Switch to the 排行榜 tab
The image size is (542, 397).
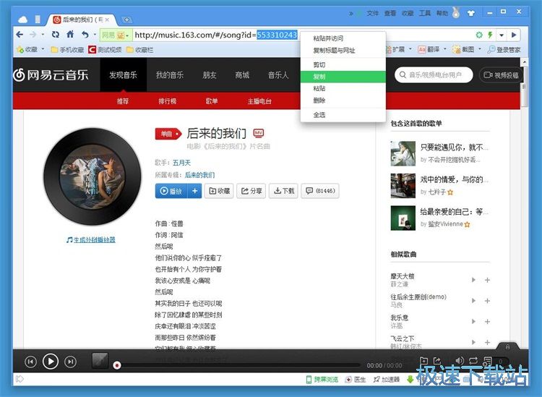click(x=168, y=101)
